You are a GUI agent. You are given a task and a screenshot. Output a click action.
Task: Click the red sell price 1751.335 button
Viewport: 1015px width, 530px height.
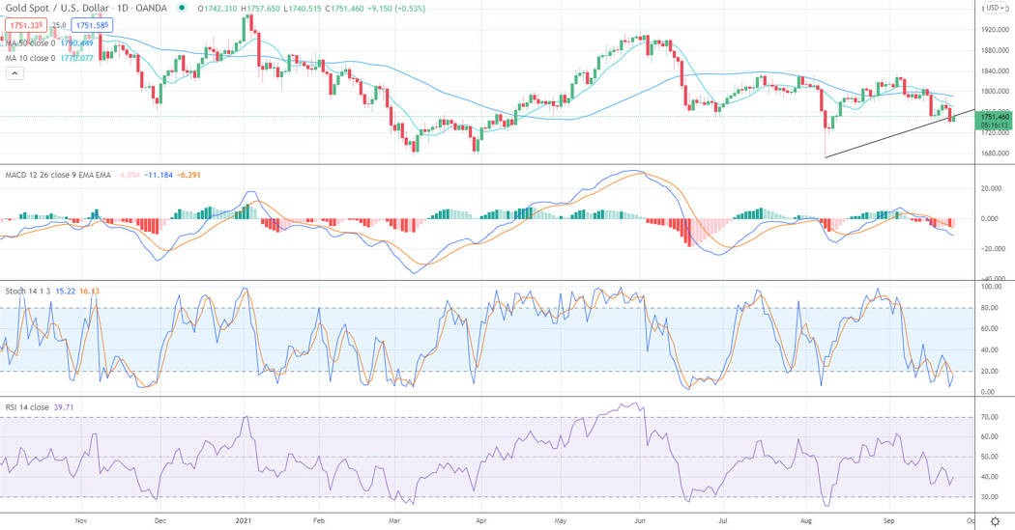(26, 25)
